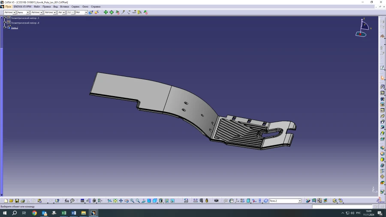
Task: Open the Сервис menu
Action: (x=75, y=7)
